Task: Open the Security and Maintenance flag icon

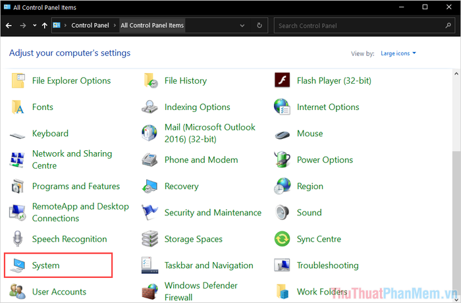Action: click(150, 212)
